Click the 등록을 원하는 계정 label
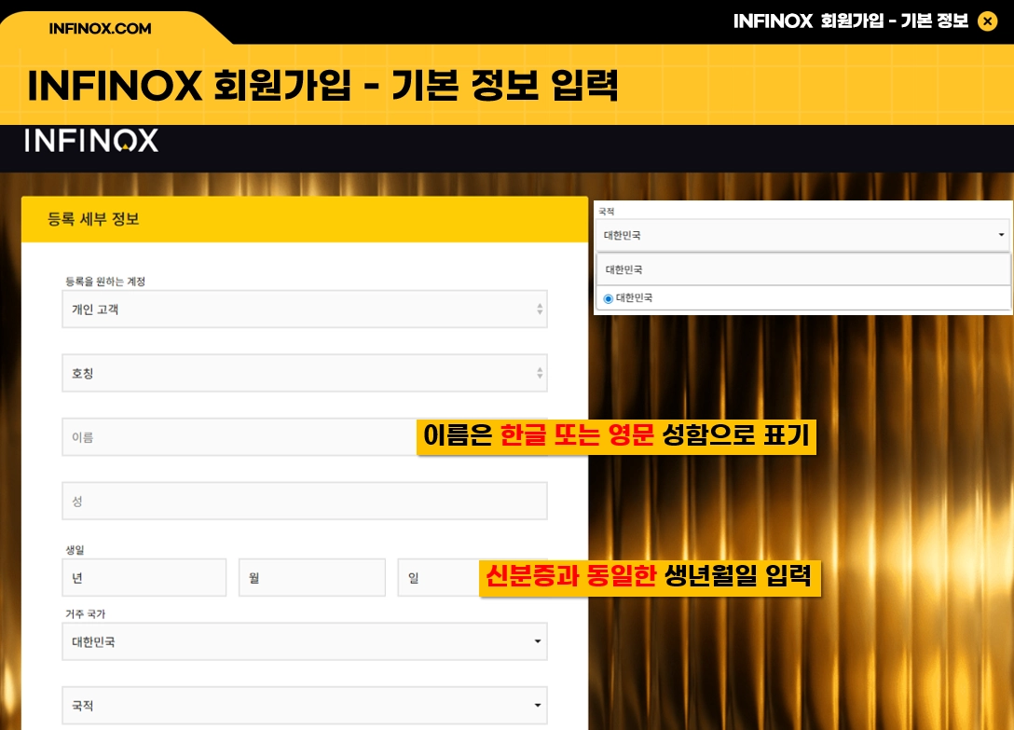 point(105,281)
